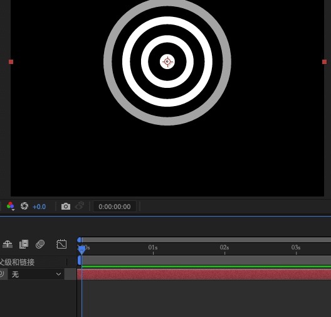Click the time navigator start bracket
331x317 pixels.
tap(80, 240)
